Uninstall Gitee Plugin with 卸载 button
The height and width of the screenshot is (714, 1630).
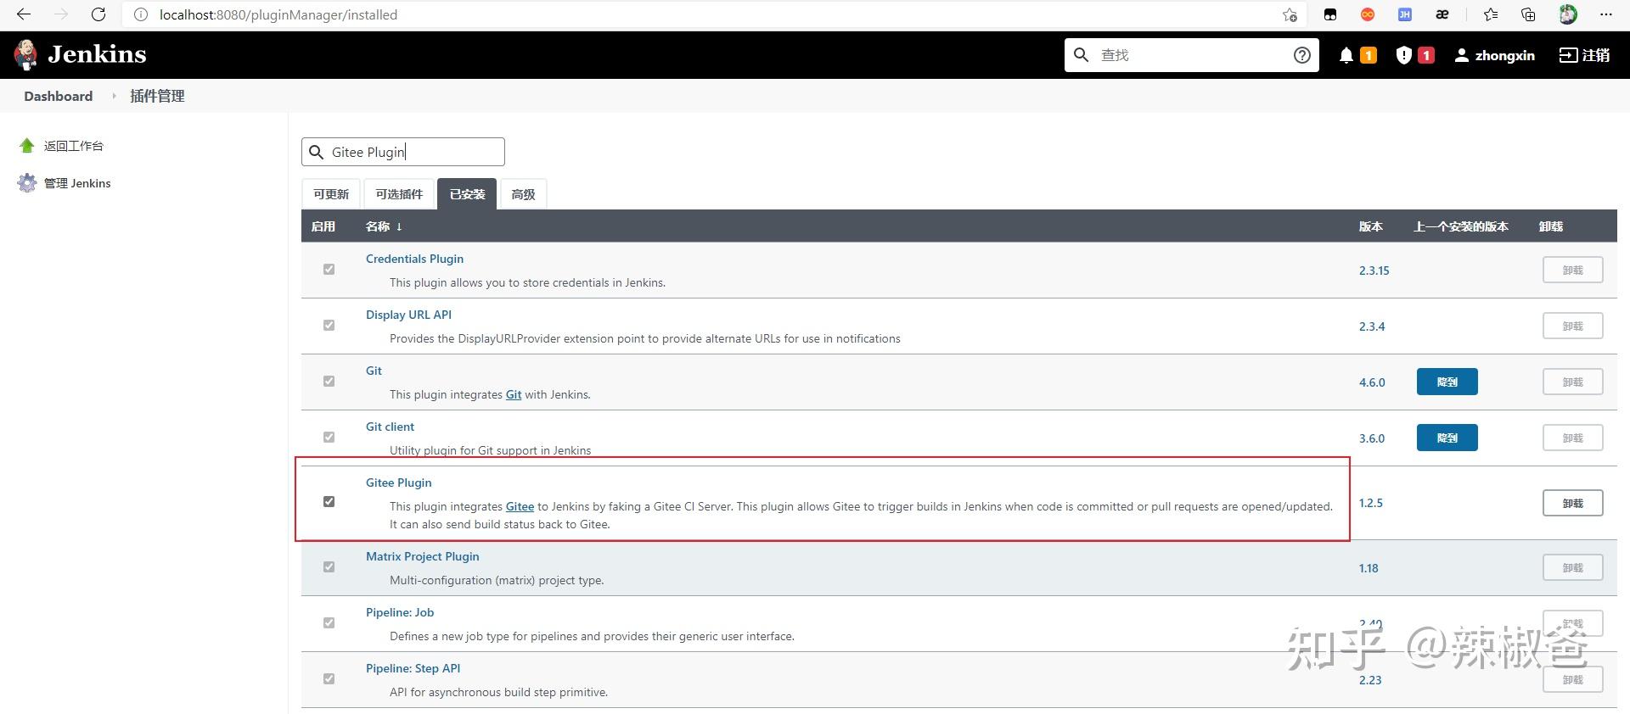(1572, 503)
